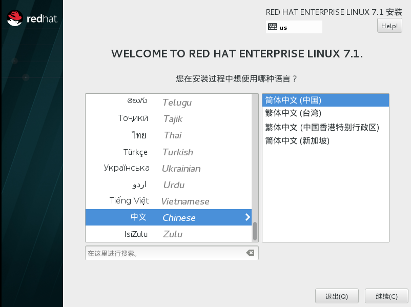The width and height of the screenshot is (411, 307).
Task: Click the arrow next to Chinese
Action: pyautogui.click(x=248, y=217)
